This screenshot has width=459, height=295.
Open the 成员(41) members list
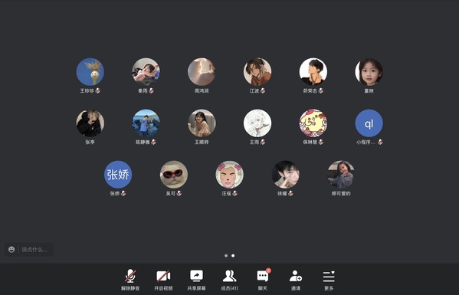click(x=230, y=280)
